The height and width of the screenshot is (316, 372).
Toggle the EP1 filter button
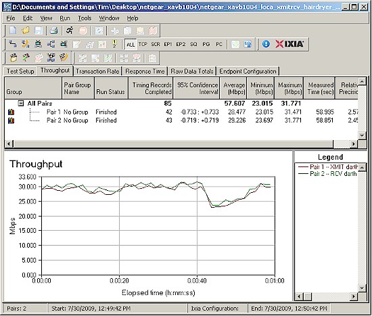[x=168, y=44]
